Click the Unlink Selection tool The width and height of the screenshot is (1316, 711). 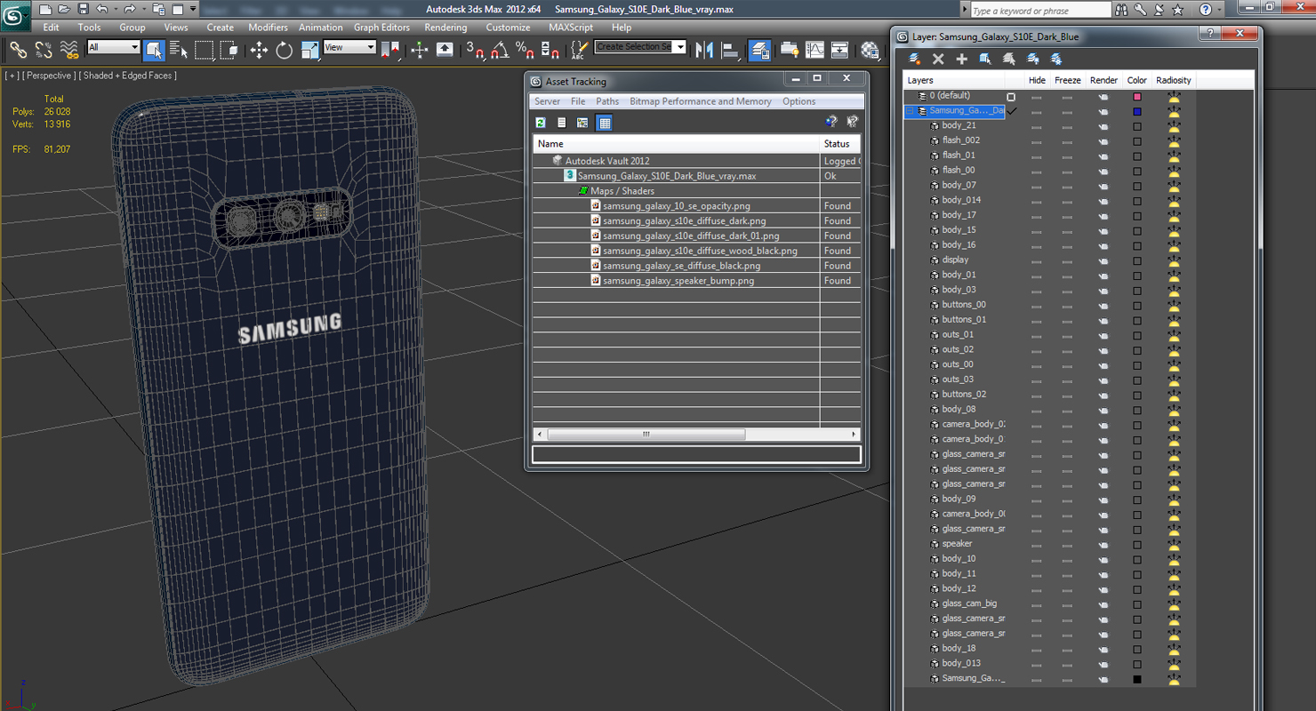point(43,50)
